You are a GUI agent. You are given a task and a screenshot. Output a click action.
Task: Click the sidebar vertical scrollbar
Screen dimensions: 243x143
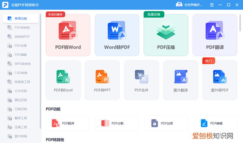[40, 71]
